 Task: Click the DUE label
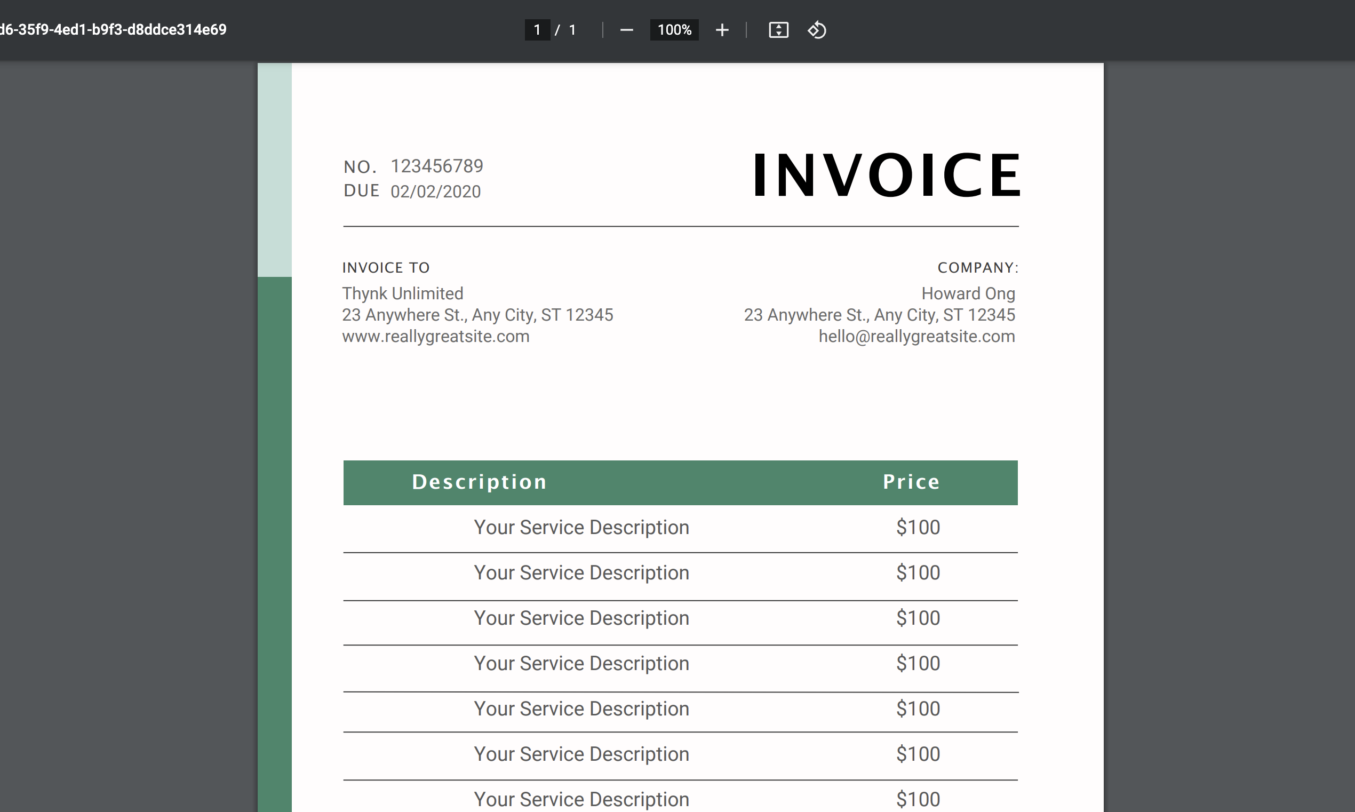tap(362, 190)
